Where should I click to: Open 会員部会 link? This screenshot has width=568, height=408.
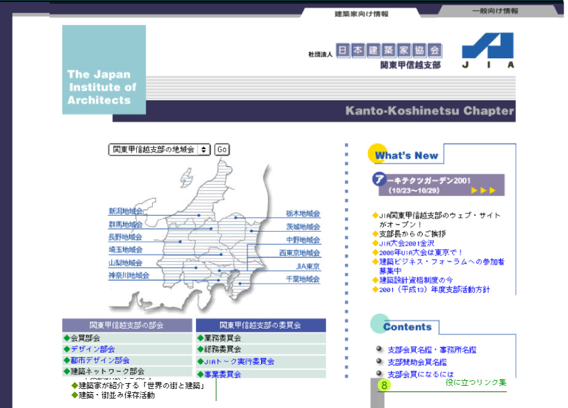pyautogui.click(x=85, y=338)
